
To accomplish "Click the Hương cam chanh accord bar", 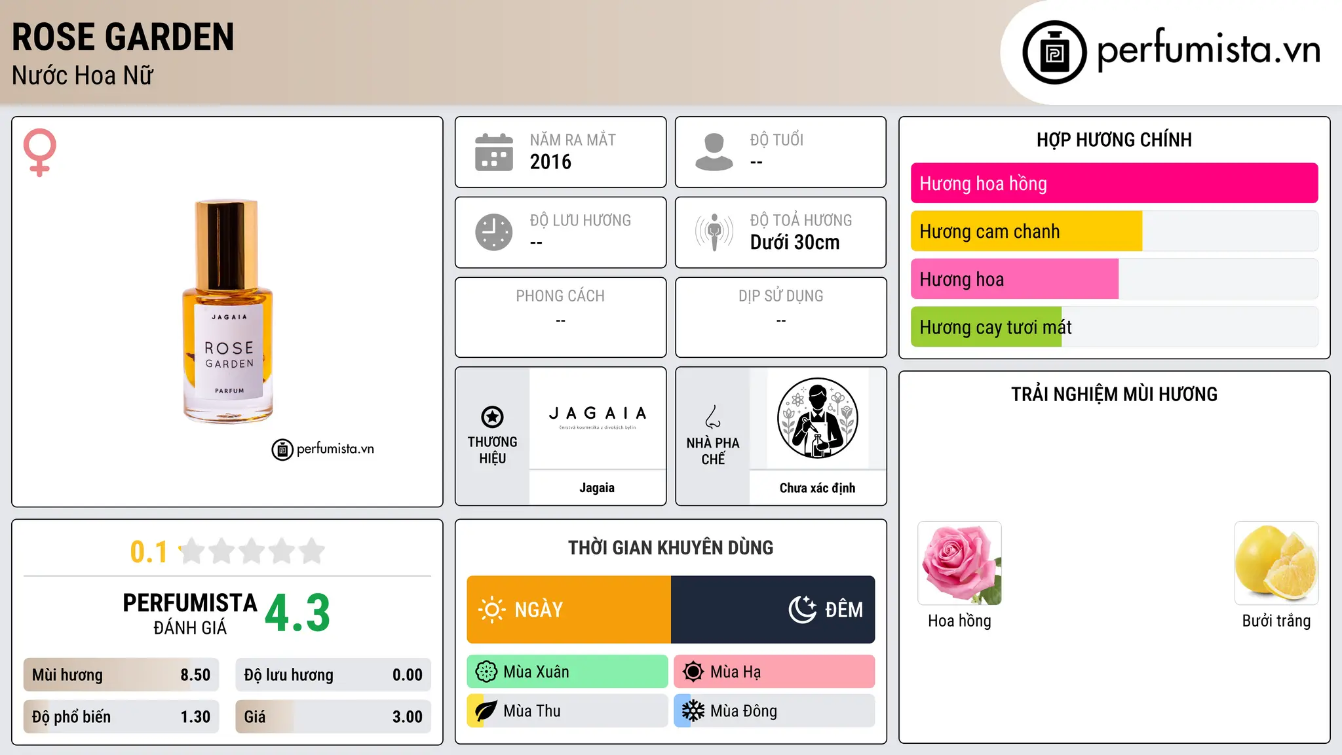I will click(1114, 231).
